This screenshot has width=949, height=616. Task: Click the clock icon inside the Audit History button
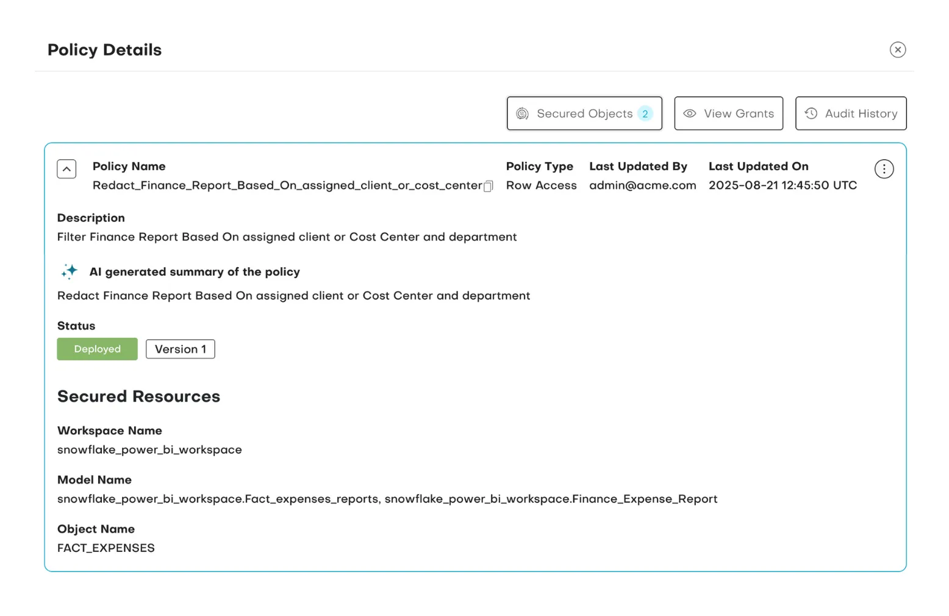811,113
